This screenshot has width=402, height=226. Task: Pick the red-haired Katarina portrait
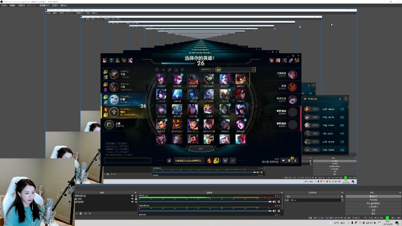[241, 94]
